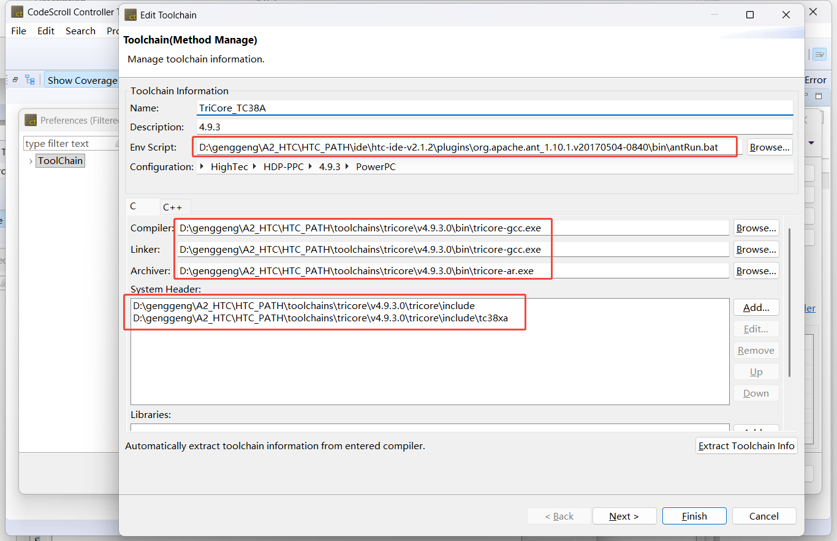Click the tree hierarchy icon beside Show Coverage
This screenshot has width=837, height=541.
30,80
